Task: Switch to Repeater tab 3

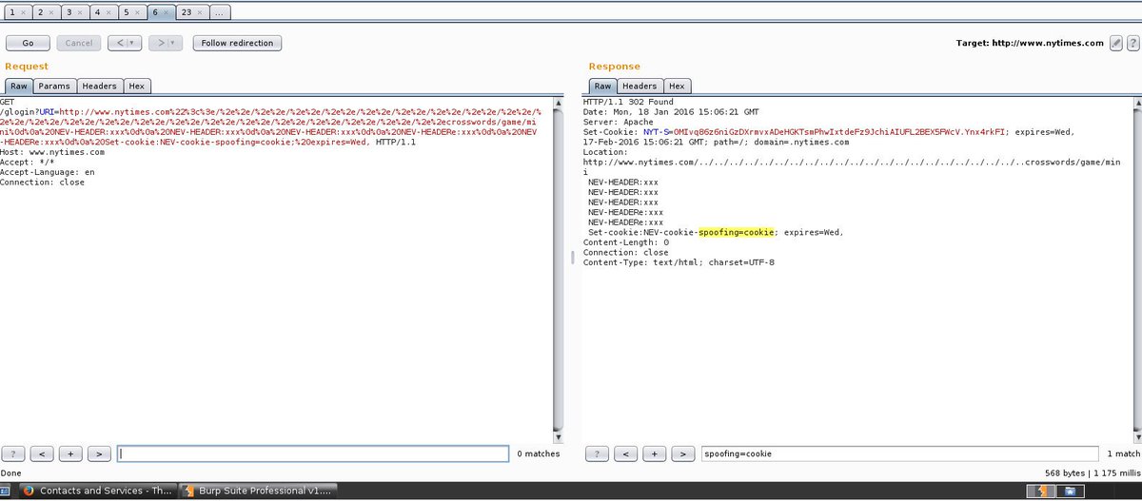Action: pos(68,13)
